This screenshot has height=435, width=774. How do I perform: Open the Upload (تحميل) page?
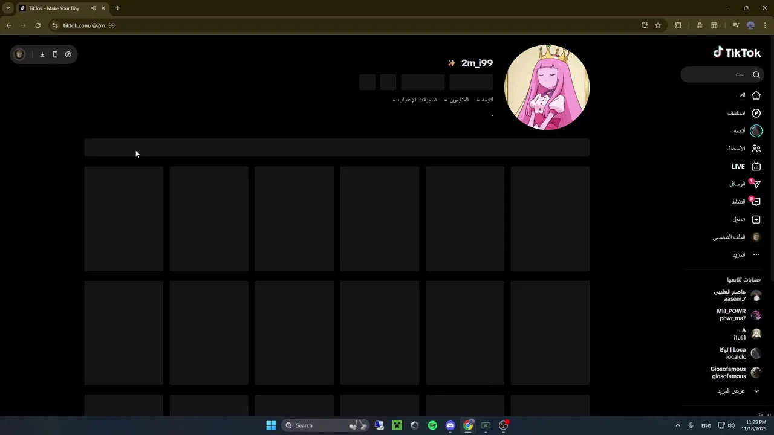click(x=746, y=219)
